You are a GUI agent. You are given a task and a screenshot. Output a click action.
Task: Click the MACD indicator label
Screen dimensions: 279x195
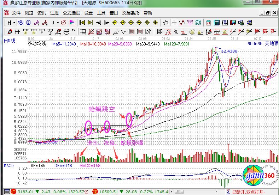[9, 165]
